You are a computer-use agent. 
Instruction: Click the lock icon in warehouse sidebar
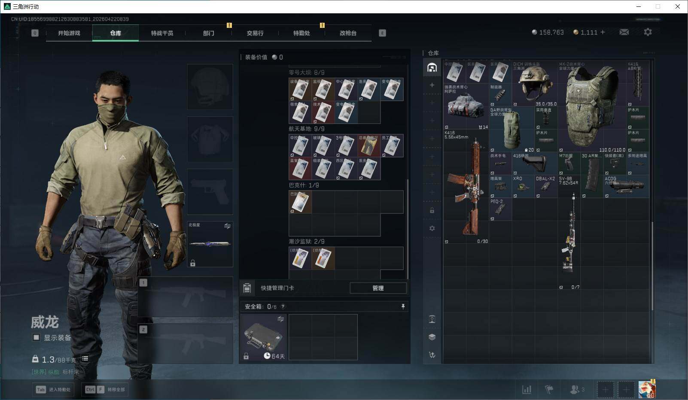[x=432, y=210]
